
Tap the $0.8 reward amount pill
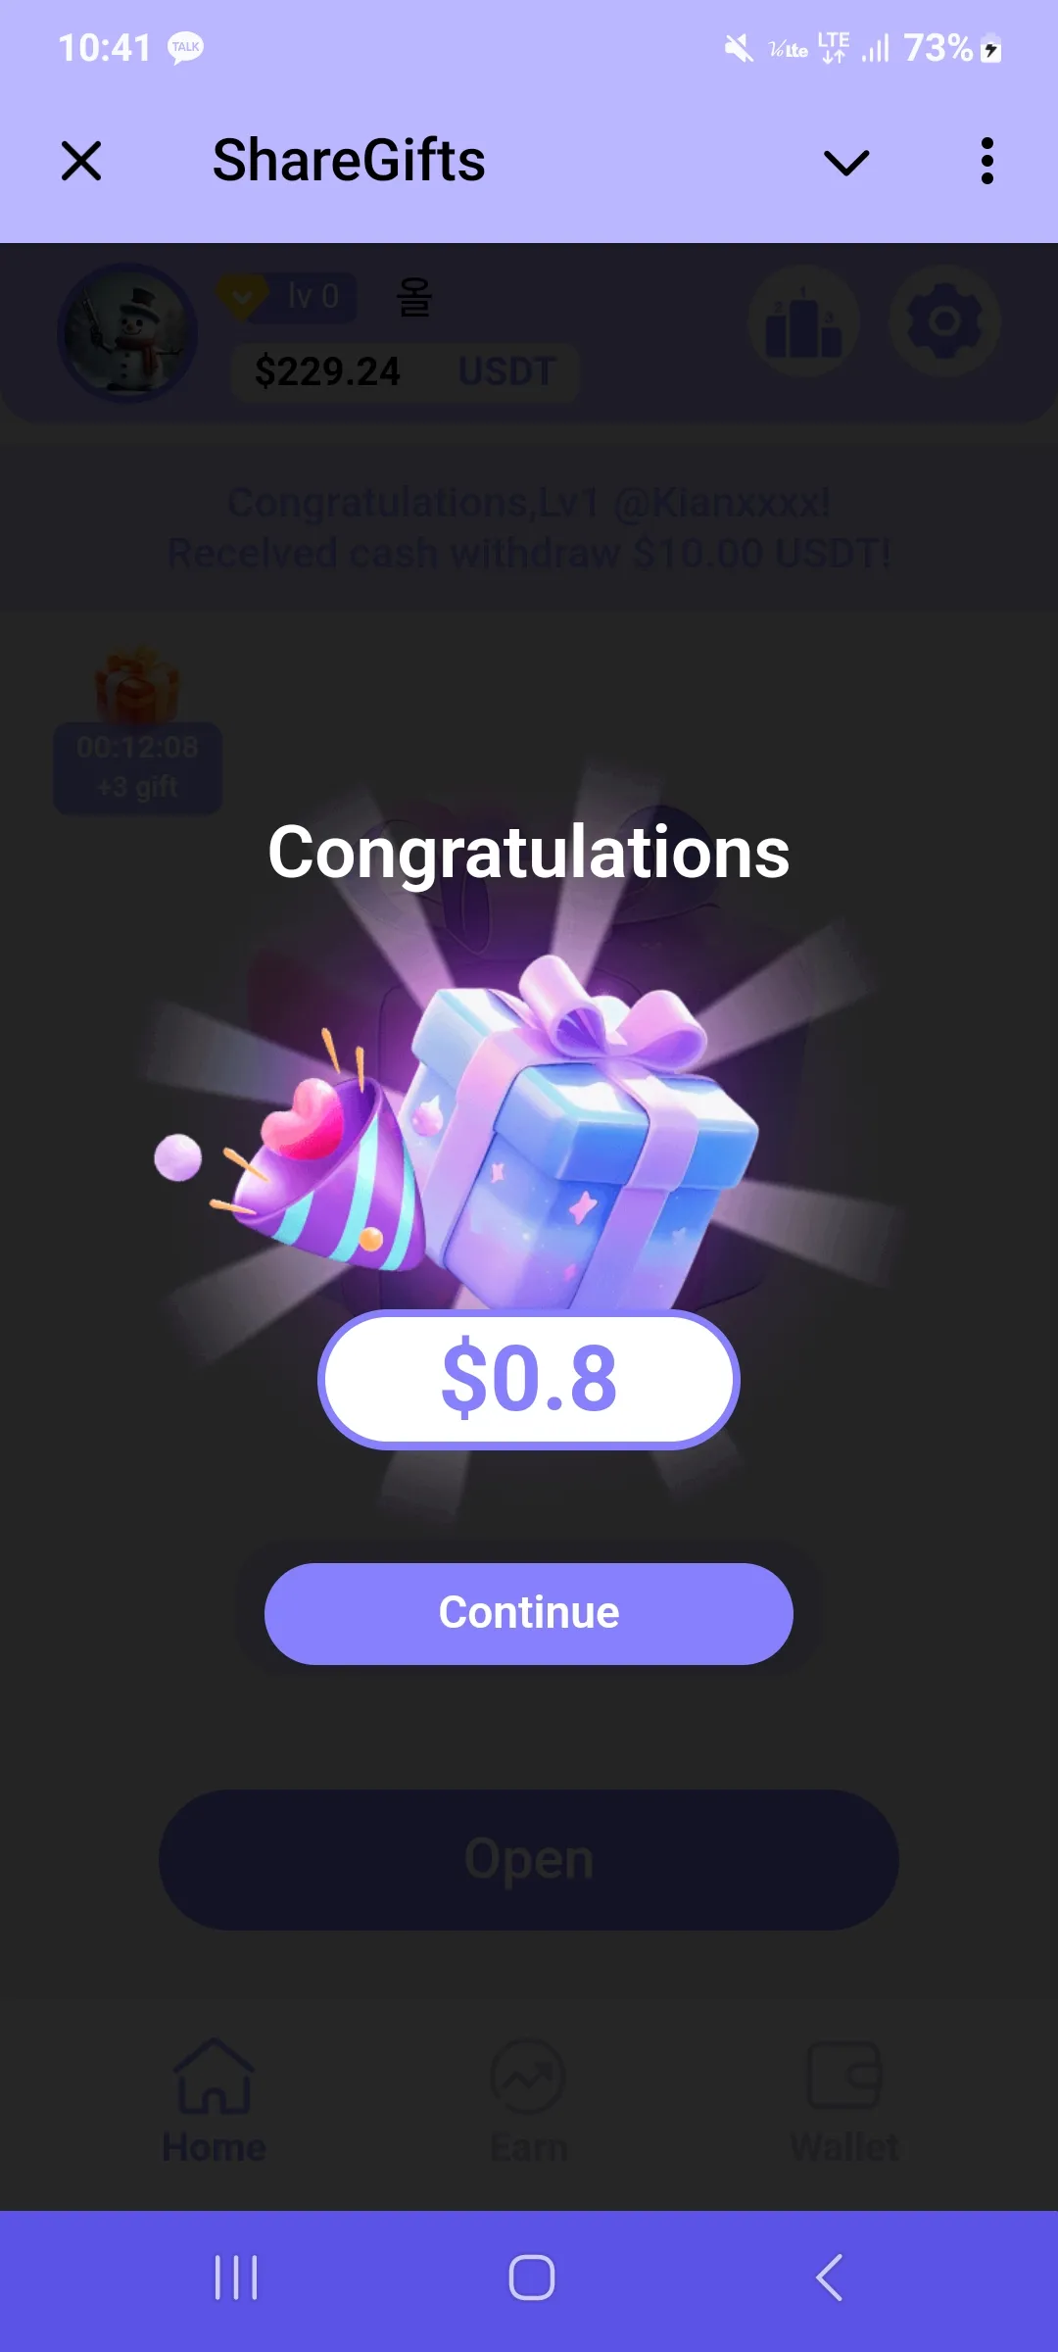click(x=529, y=1379)
